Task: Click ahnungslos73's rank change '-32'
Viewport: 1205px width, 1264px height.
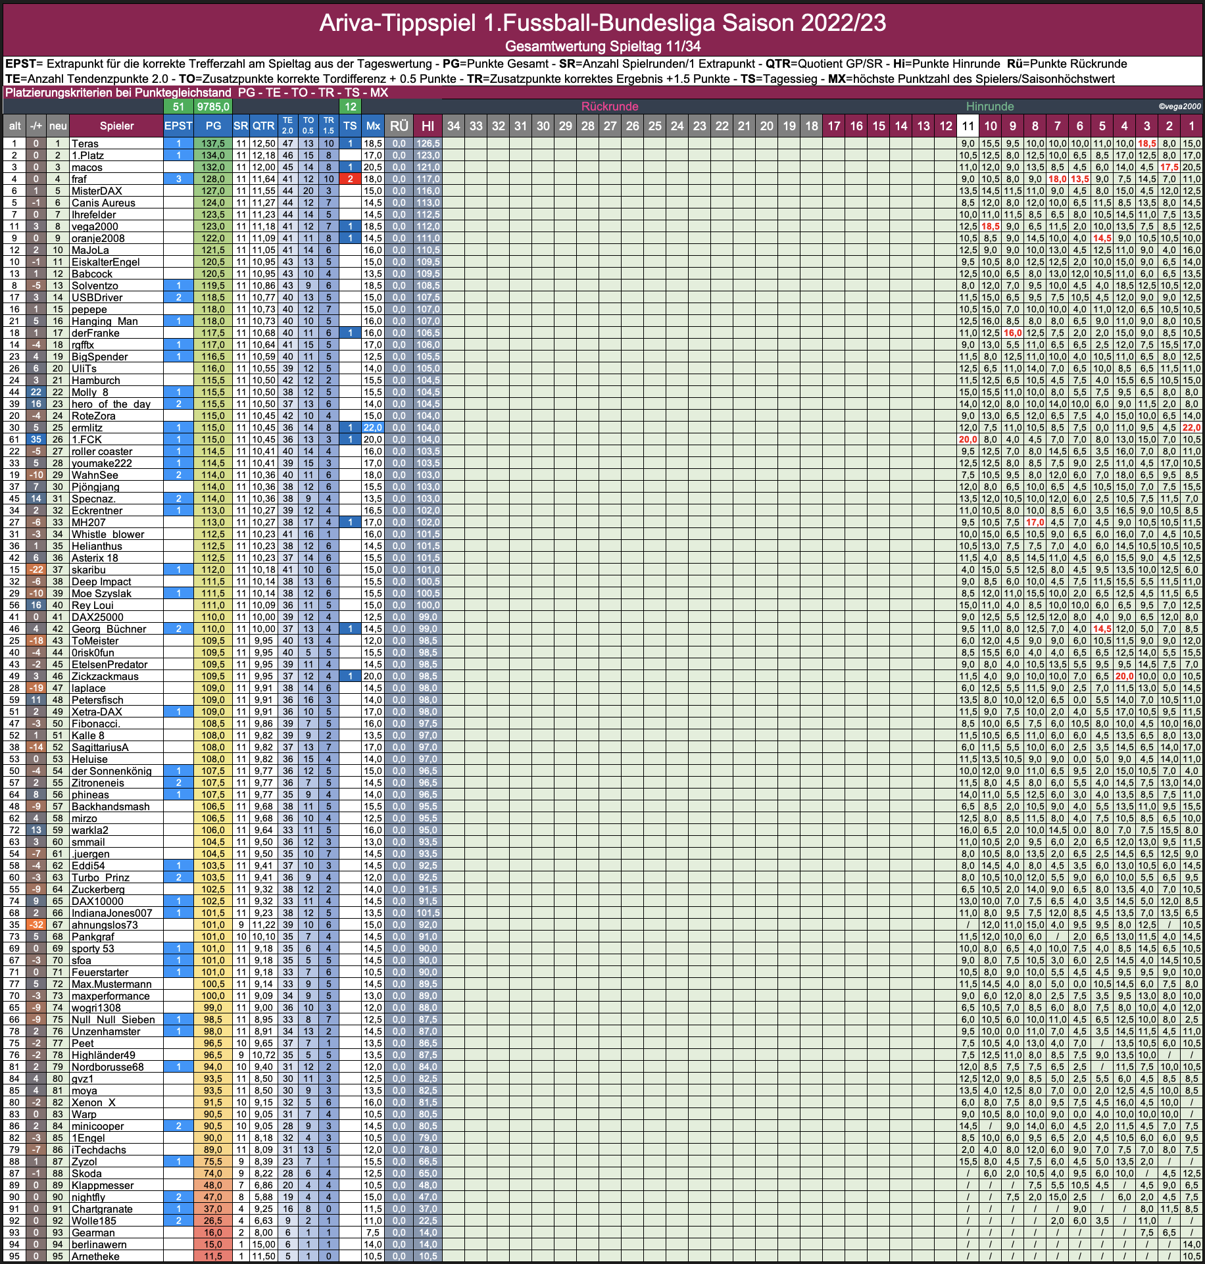Action: [x=36, y=925]
